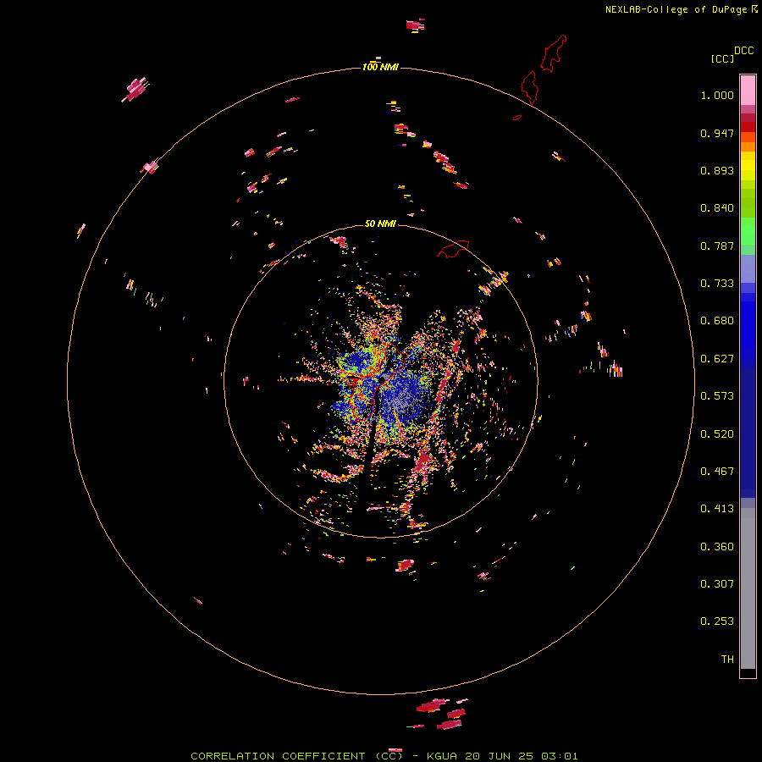Click the [CC] legend unit label

click(x=722, y=58)
